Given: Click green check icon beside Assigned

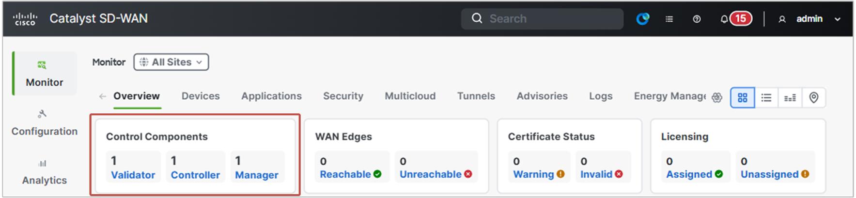Looking at the screenshot, I should pos(718,174).
